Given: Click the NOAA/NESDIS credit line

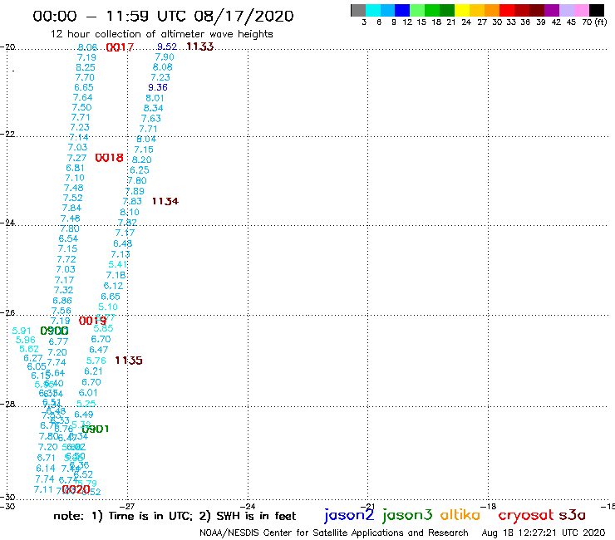Looking at the screenshot, I should pyautogui.click(x=334, y=533).
